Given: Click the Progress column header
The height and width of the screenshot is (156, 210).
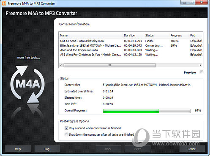Looking at the screenshot, I should [179, 35].
